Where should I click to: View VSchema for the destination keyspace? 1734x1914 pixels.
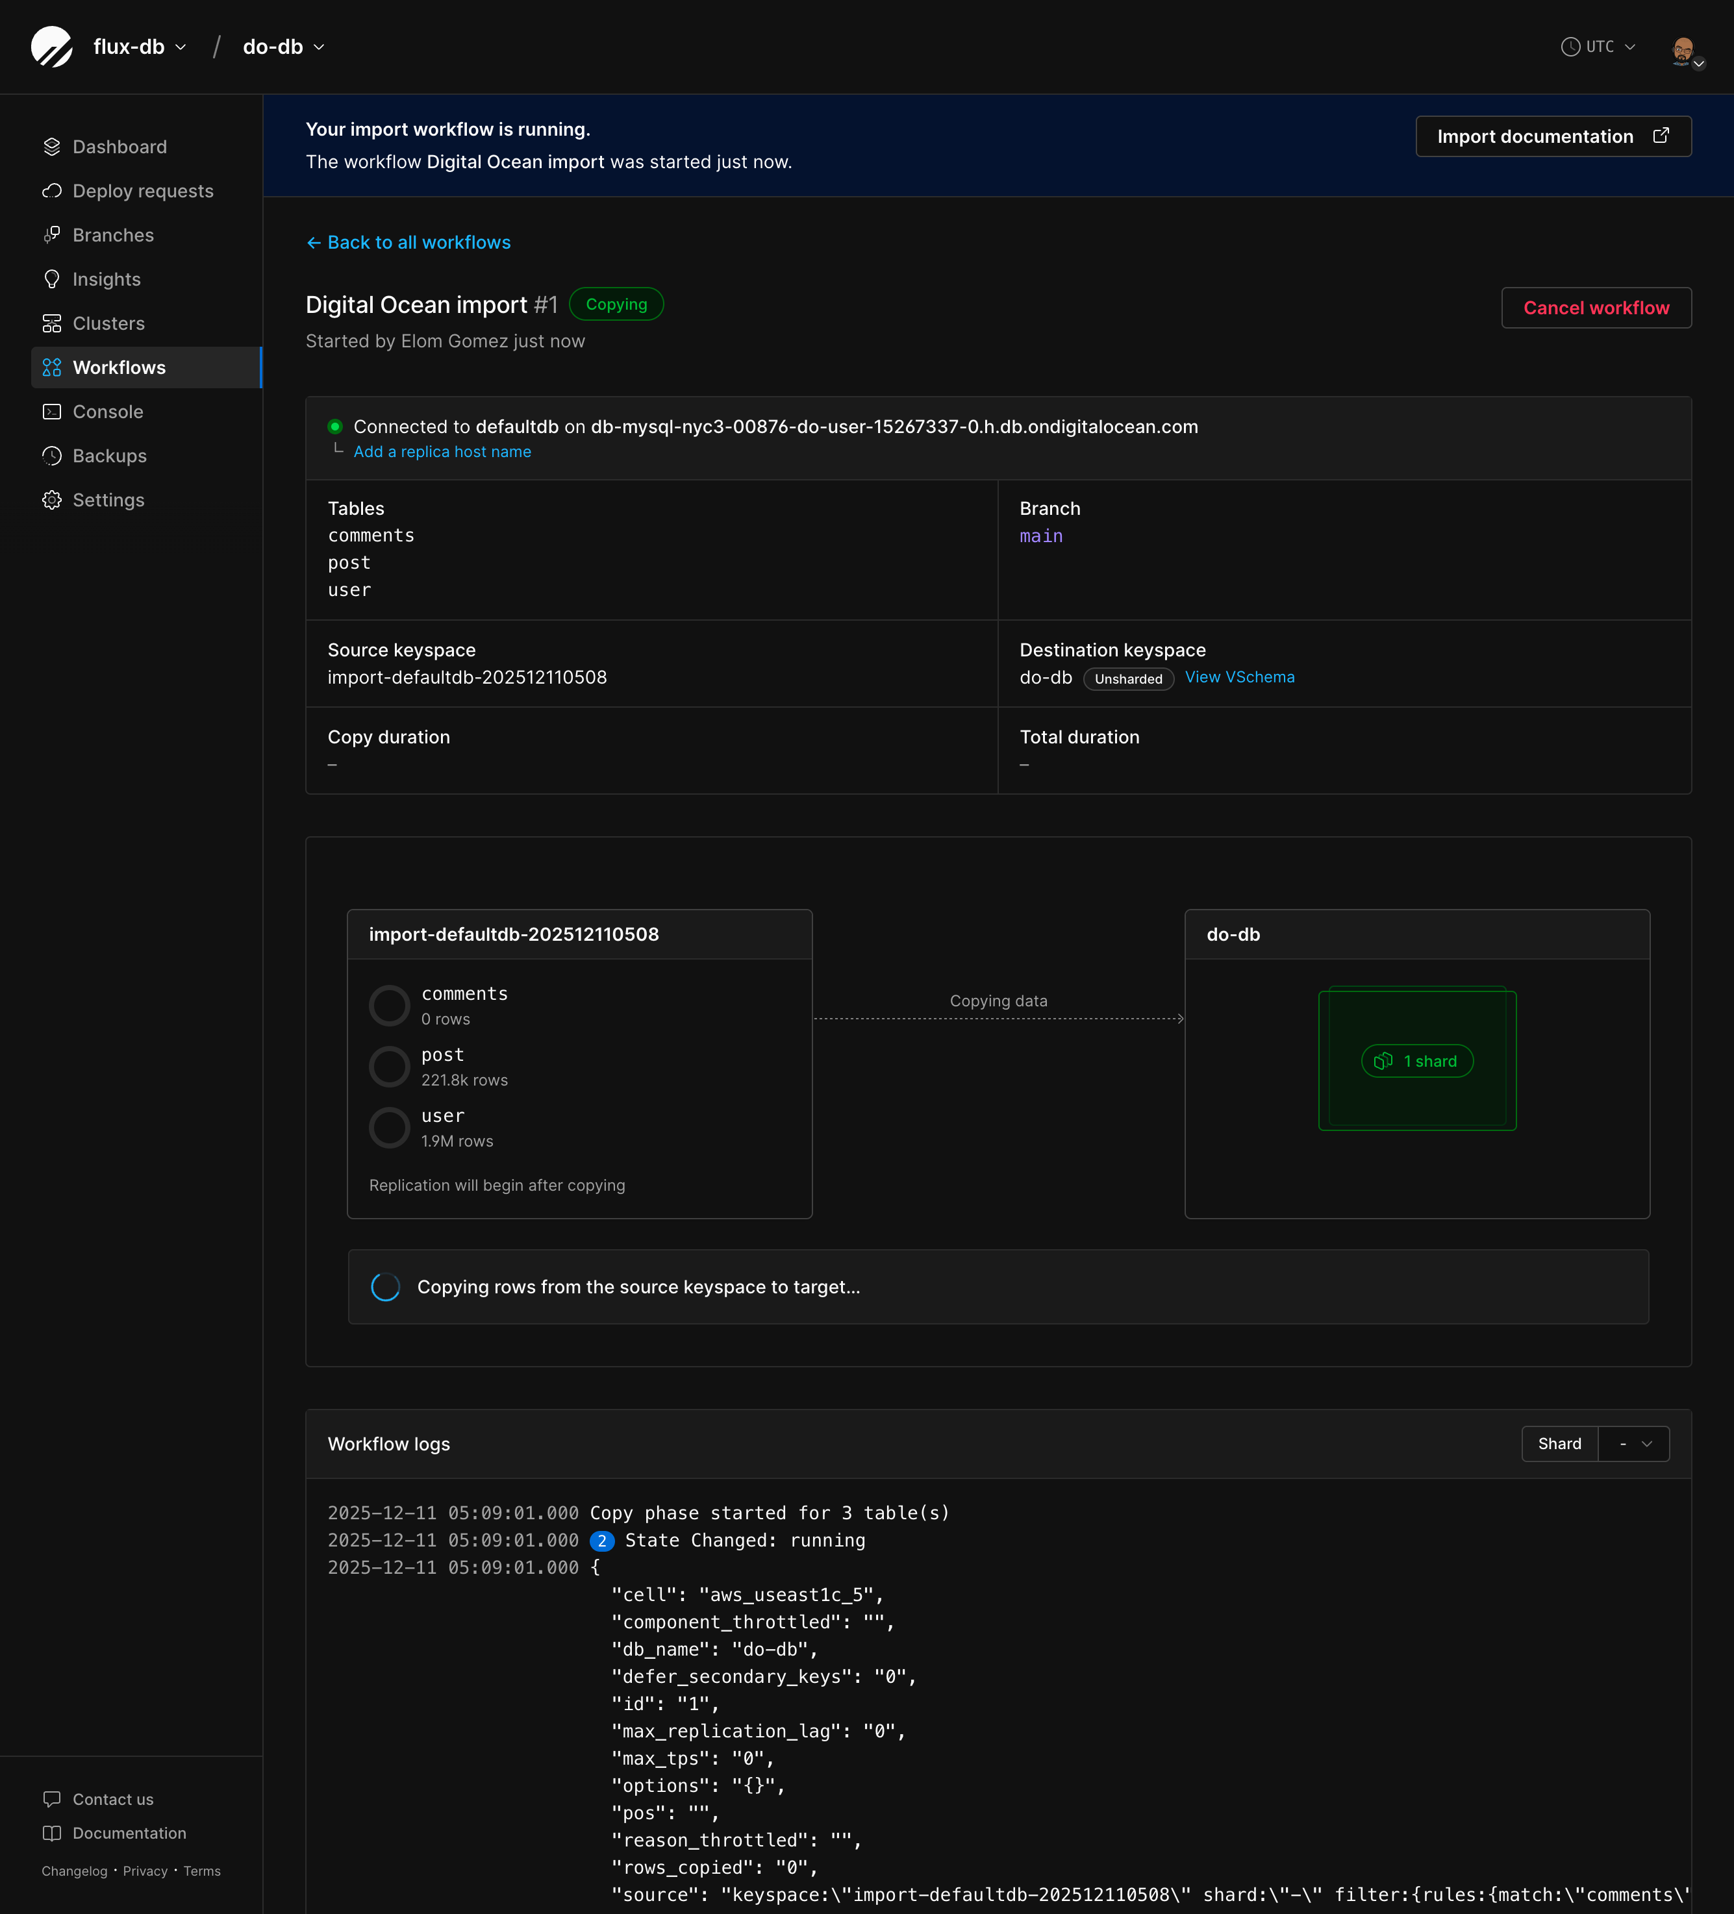[x=1239, y=677]
